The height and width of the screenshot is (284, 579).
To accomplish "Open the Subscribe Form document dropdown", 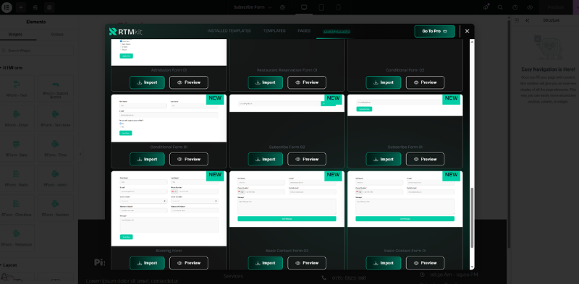I will [253, 7].
